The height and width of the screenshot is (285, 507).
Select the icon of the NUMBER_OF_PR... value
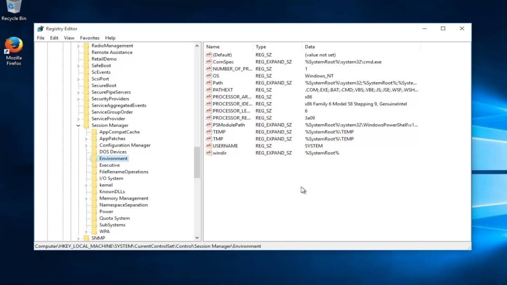pyautogui.click(x=209, y=69)
